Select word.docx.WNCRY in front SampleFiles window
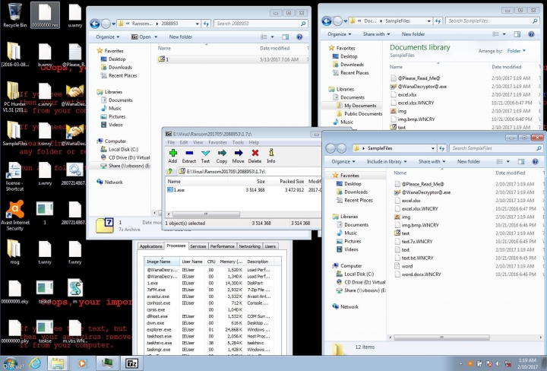This screenshot has height=371, width=547. [x=421, y=274]
